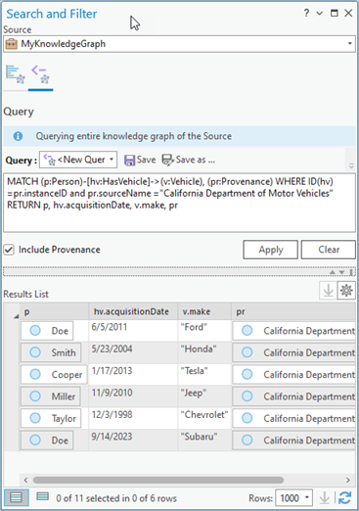Select the Doe entity in Ford row
The height and width of the screenshot is (511, 359).
coord(47,331)
